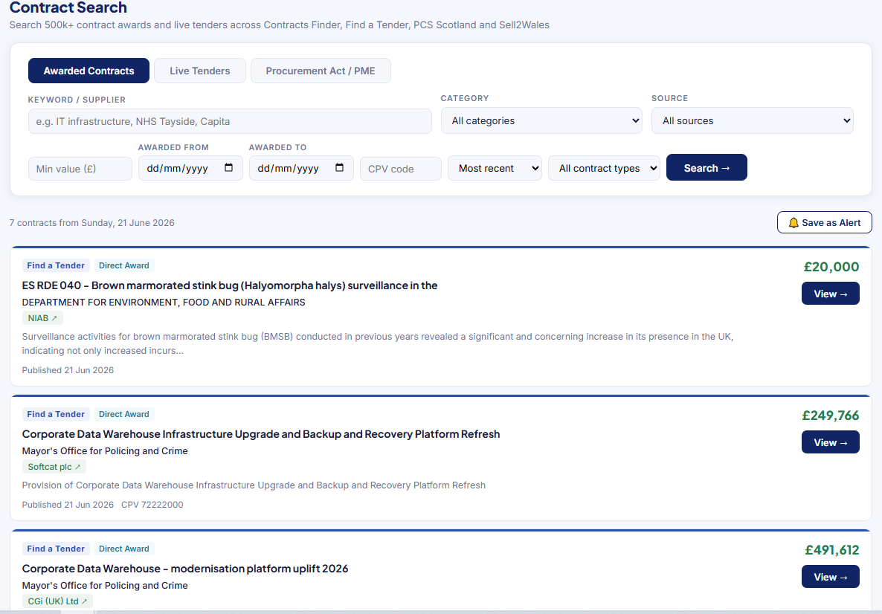
Task: View the stink bug surveillance contract
Action: (830, 294)
